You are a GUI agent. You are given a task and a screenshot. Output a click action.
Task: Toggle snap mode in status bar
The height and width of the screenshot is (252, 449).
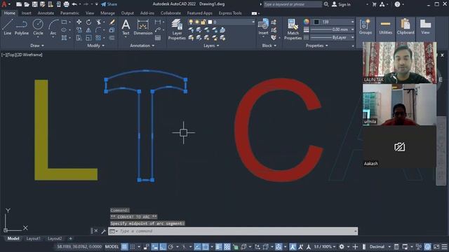(x=133, y=246)
